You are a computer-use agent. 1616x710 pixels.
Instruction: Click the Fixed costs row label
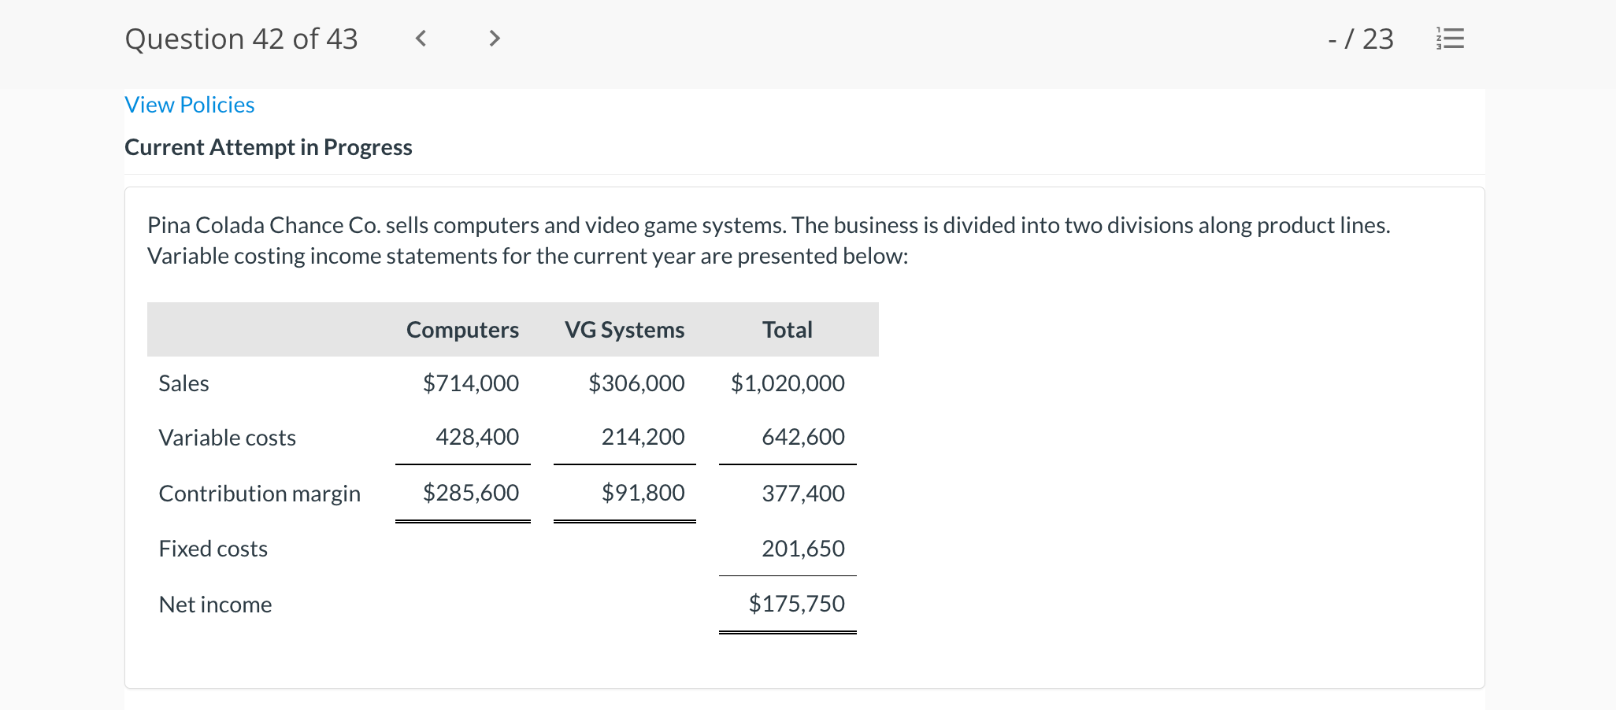pyautogui.click(x=213, y=549)
